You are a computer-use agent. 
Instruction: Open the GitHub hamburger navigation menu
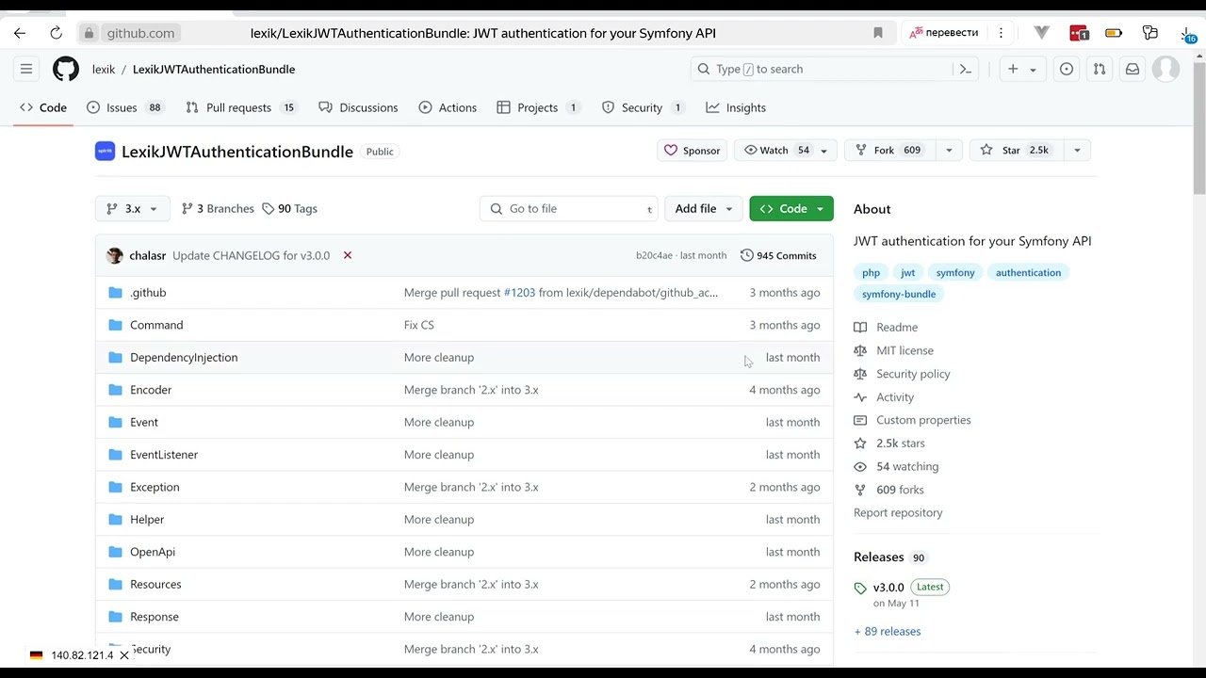tap(26, 69)
